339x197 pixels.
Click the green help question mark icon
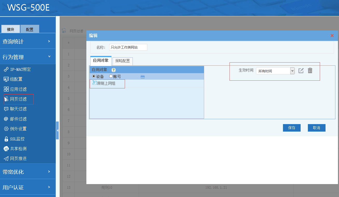pos(113,70)
